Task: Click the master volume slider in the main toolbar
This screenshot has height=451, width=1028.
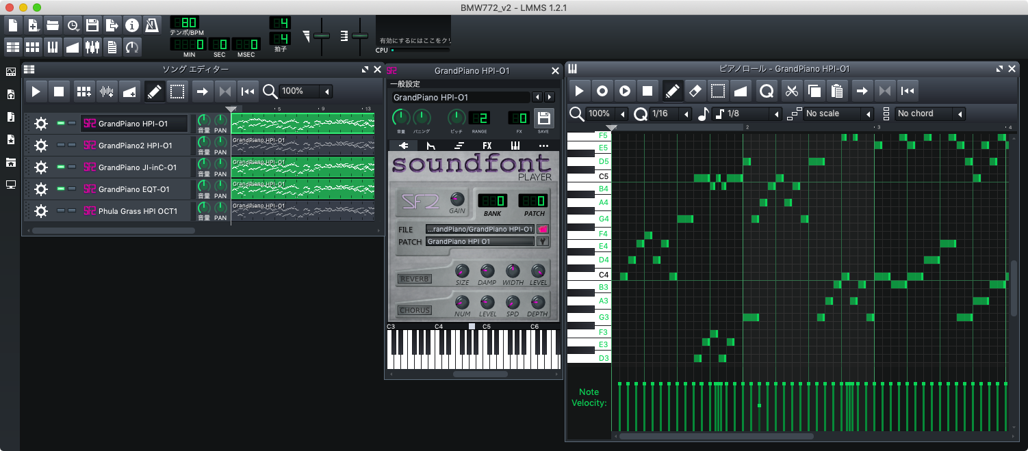Action: pyautogui.click(x=322, y=36)
